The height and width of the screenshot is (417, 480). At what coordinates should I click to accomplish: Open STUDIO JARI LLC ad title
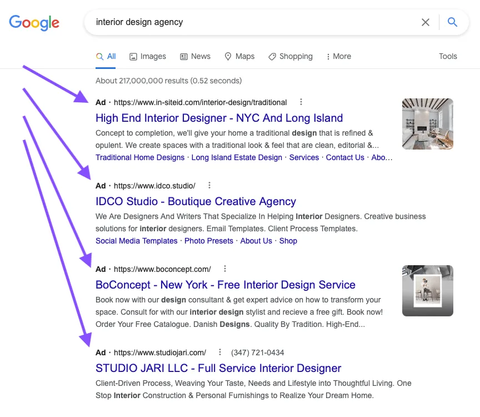point(218,368)
